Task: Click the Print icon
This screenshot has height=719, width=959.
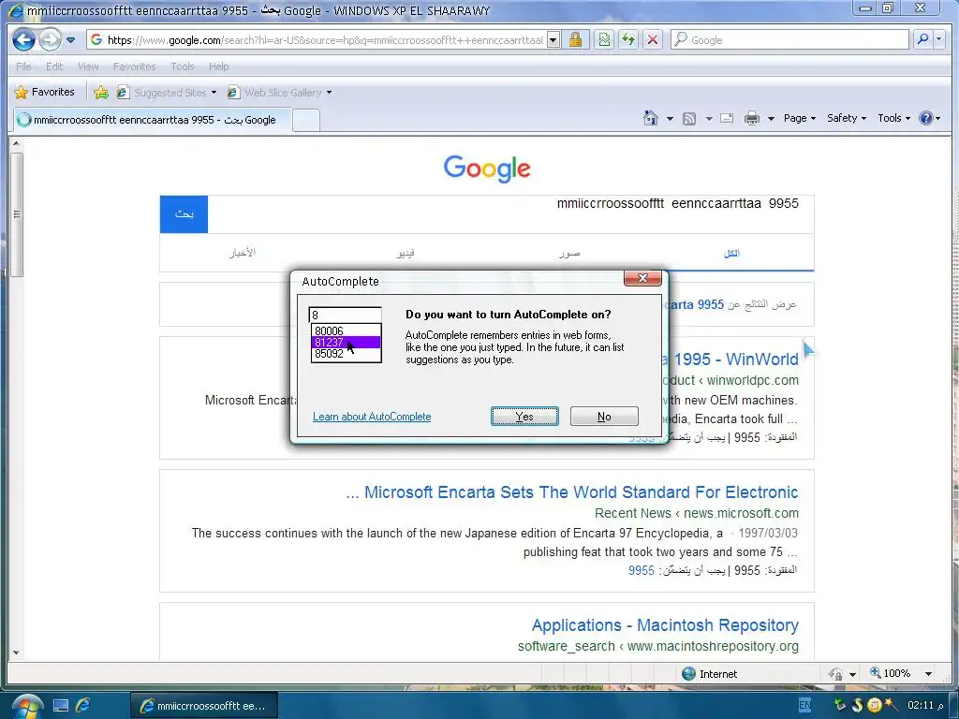Action: 752,119
